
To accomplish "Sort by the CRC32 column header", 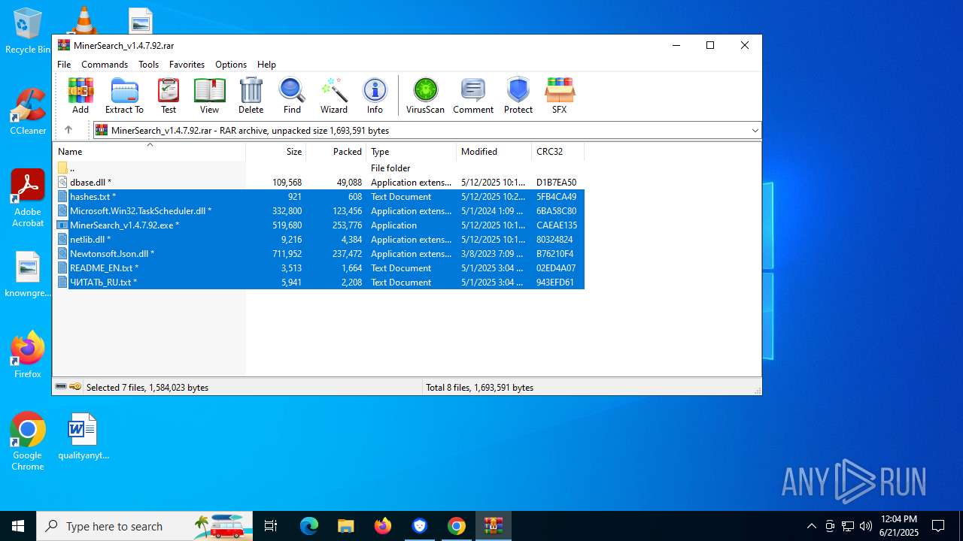I will 558,152.
